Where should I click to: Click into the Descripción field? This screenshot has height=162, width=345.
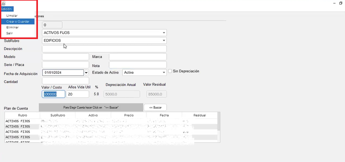coord(104,49)
